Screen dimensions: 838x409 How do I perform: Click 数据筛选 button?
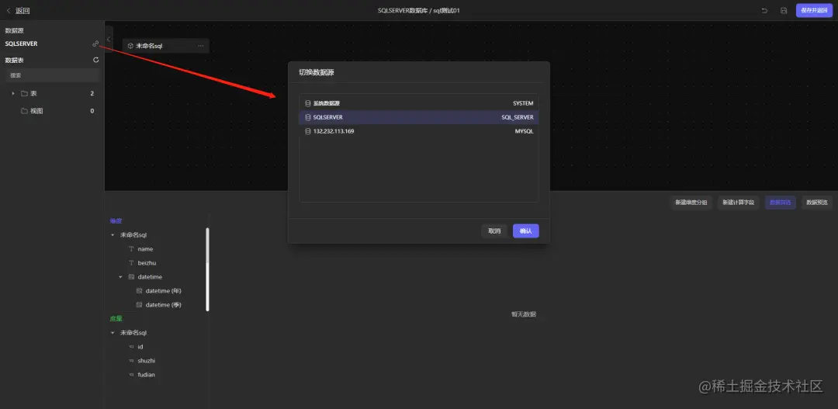pos(781,203)
